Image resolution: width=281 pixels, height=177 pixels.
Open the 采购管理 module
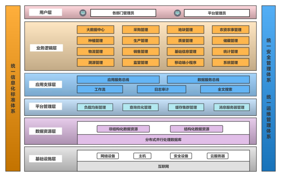[140, 30]
